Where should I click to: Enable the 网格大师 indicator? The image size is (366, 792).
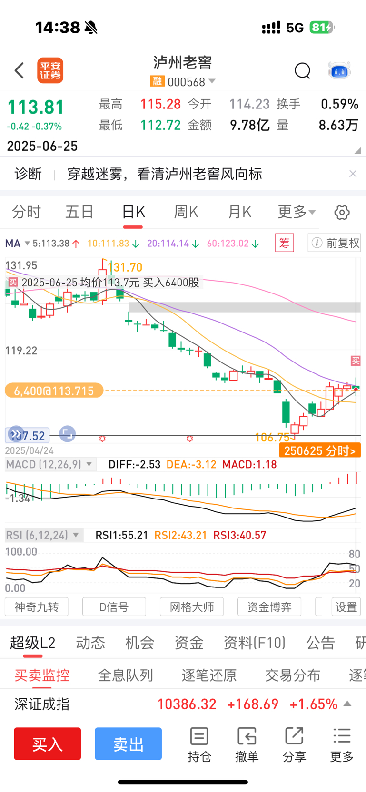point(192,607)
